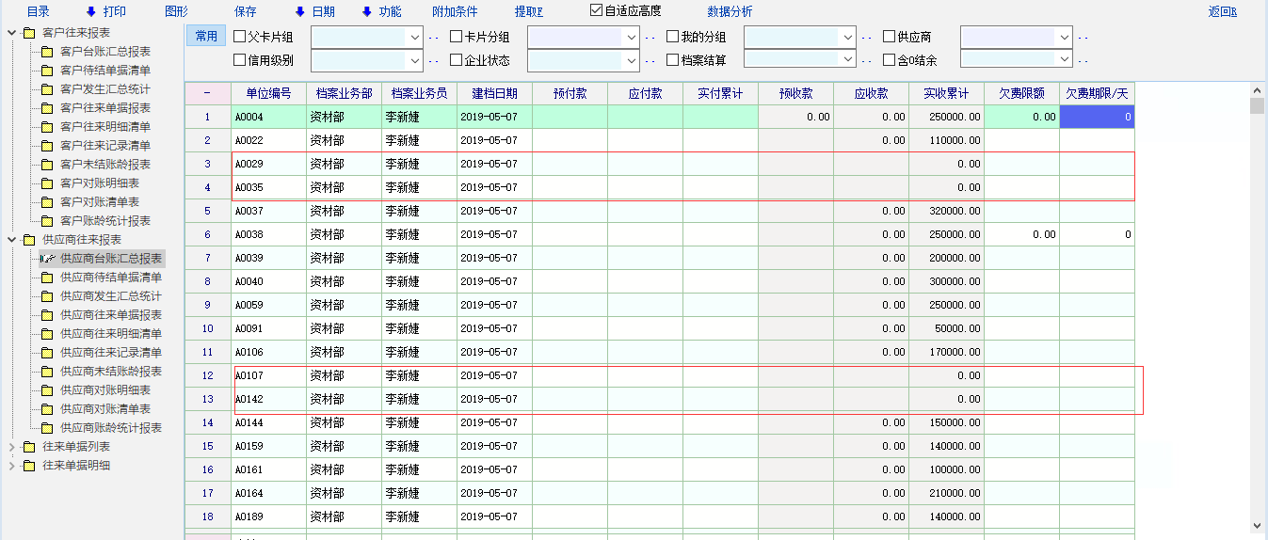
Task: Open the 数据分析 menu
Action: (730, 12)
